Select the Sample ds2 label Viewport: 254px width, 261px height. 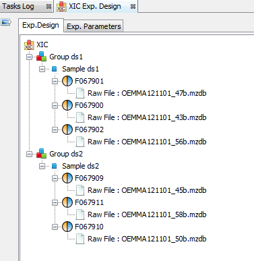tap(80, 166)
